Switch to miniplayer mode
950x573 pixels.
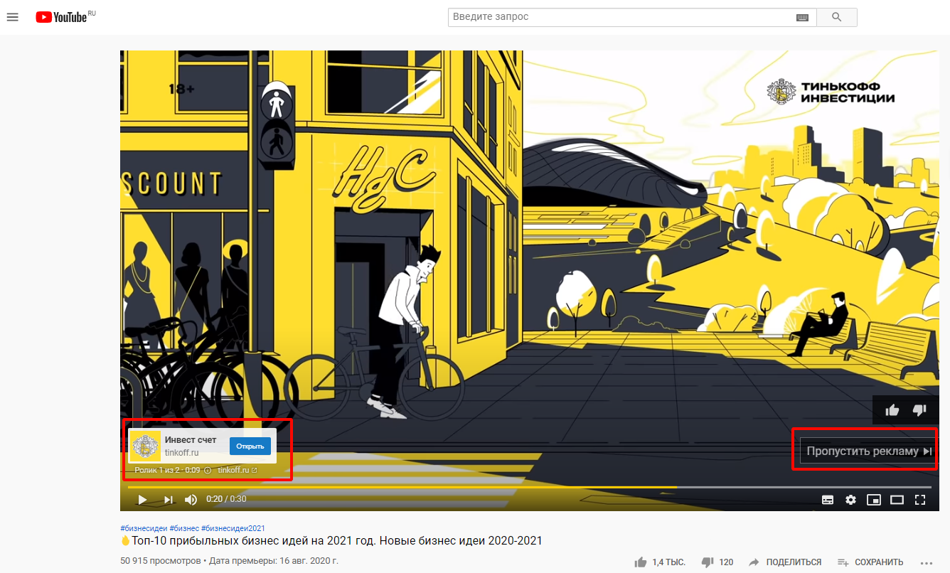874,500
